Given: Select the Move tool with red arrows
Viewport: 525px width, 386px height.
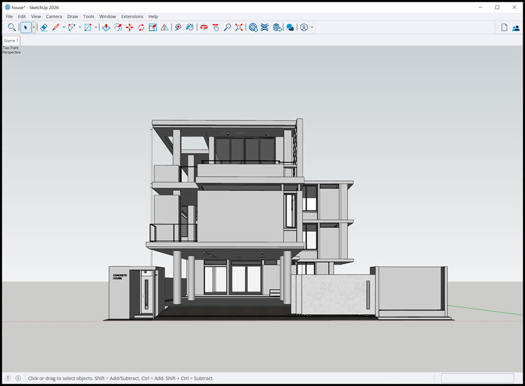Looking at the screenshot, I should [x=130, y=27].
